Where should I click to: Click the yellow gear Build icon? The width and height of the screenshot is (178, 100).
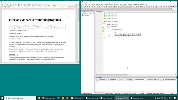pos(110,6)
